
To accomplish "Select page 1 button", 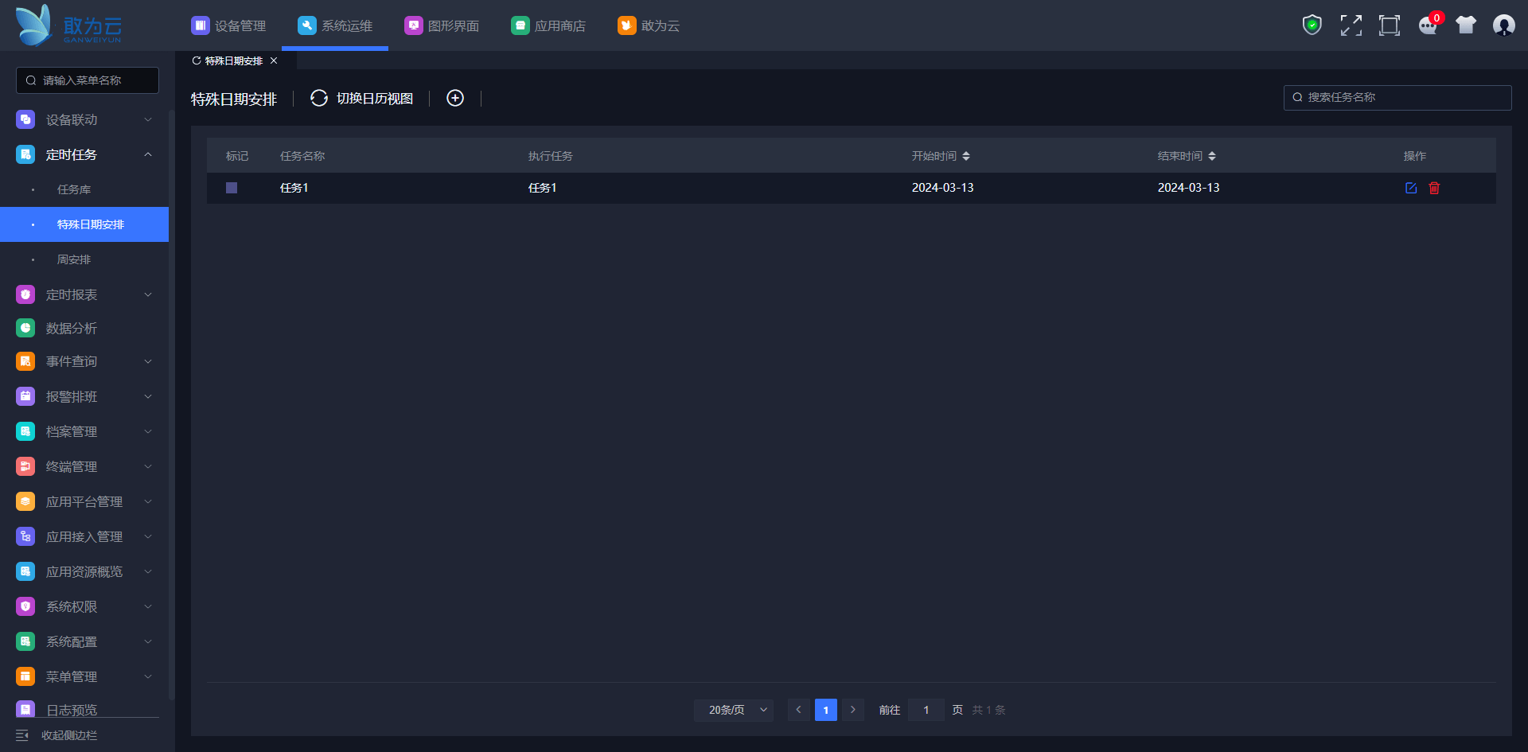I will point(826,710).
